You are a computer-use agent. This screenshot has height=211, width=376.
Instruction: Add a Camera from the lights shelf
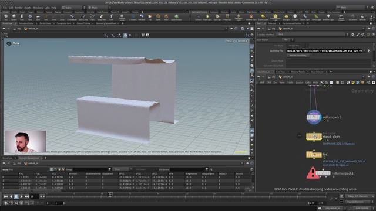click(x=198, y=17)
